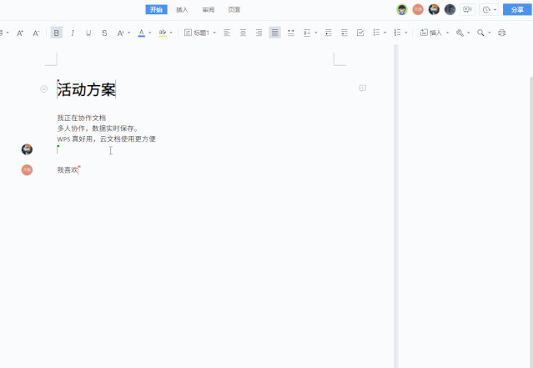The image size is (533, 368).
Task: Open numbered list style dropdown
Action: pyautogui.click(x=406, y=33)
